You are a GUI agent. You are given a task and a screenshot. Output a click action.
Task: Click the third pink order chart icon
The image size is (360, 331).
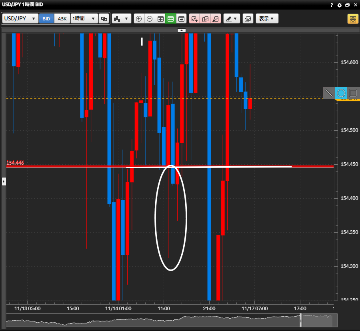pos(216,19)
